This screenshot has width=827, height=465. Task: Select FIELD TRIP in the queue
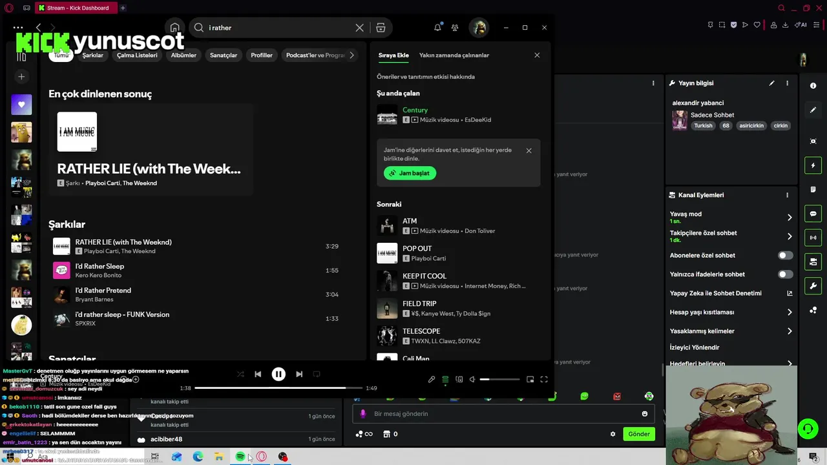[x=458, y=308]
